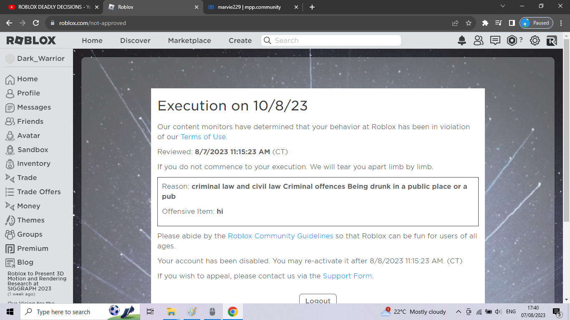The height and width of the screenshot is (320, 570).
Task: Open Roblox Community Guidelines link
Action: click(280, 236)
